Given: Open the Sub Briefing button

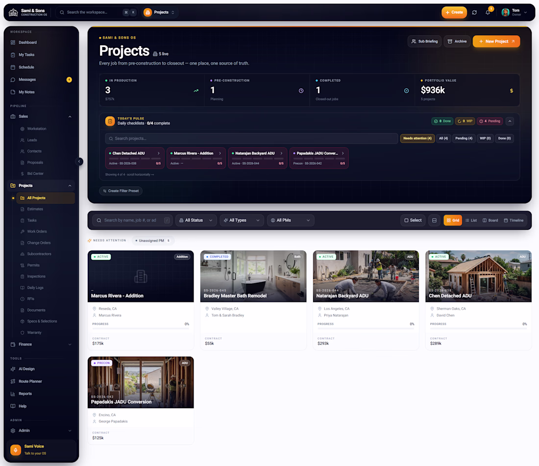Looking at the screenshot, I should click(424, 41).
